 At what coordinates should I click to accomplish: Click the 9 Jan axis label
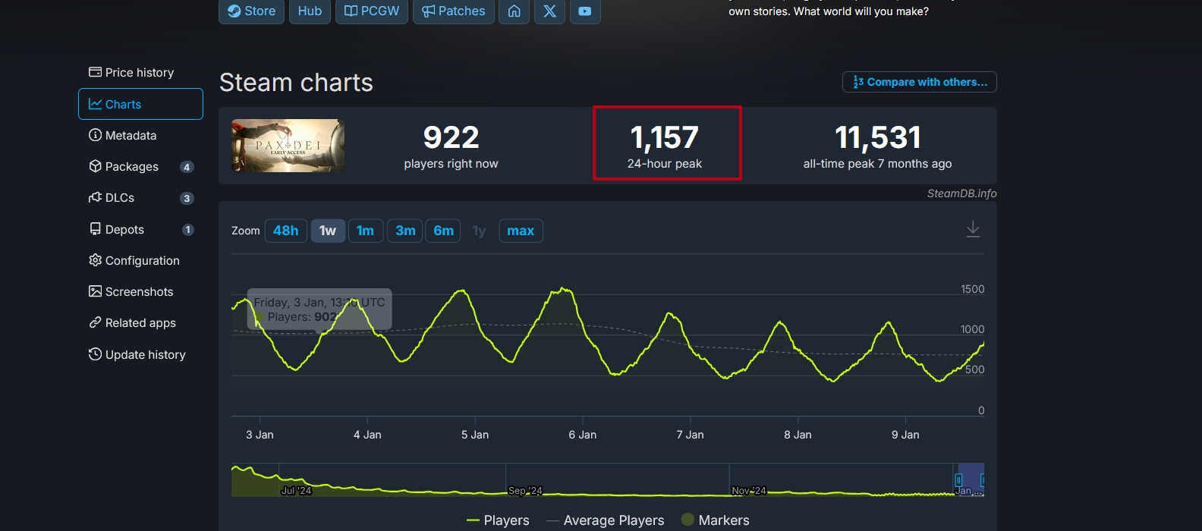[x=905, y=435]
